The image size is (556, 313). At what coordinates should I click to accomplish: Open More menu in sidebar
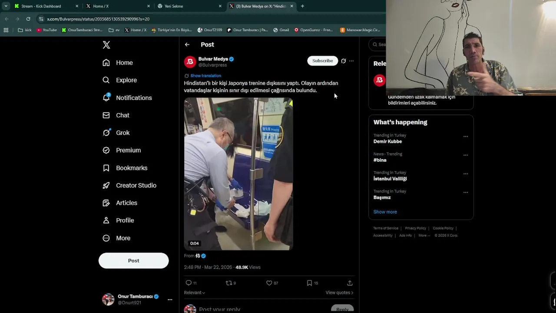[x=116, y=238]
